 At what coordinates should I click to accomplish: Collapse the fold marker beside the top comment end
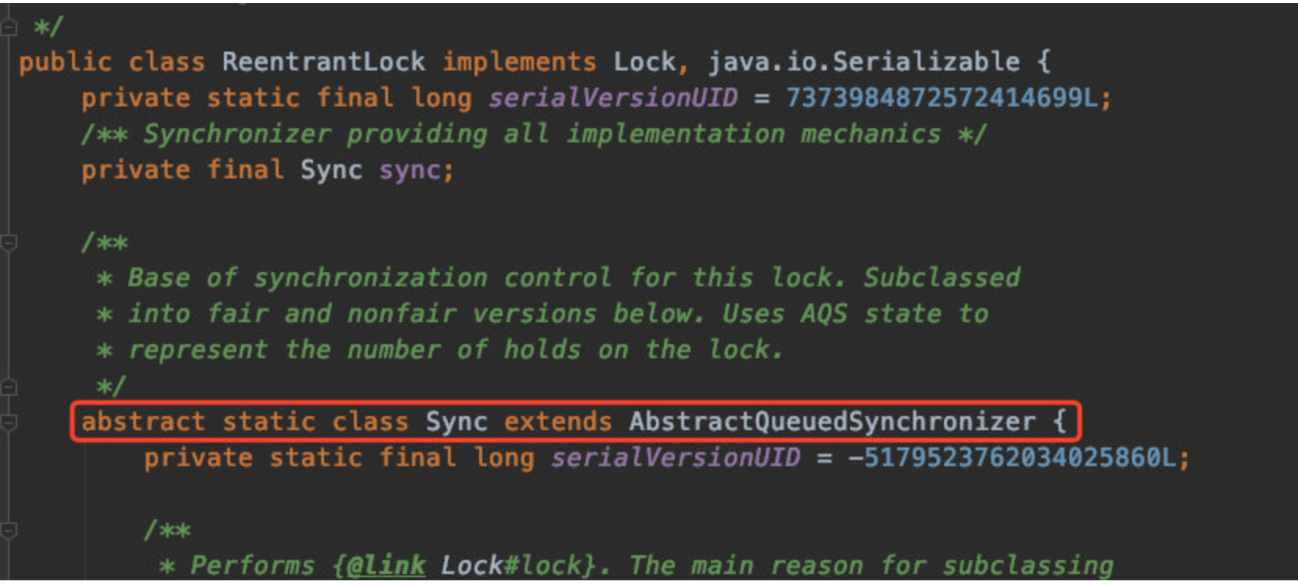pyautogui.click(x=9, y=28)
